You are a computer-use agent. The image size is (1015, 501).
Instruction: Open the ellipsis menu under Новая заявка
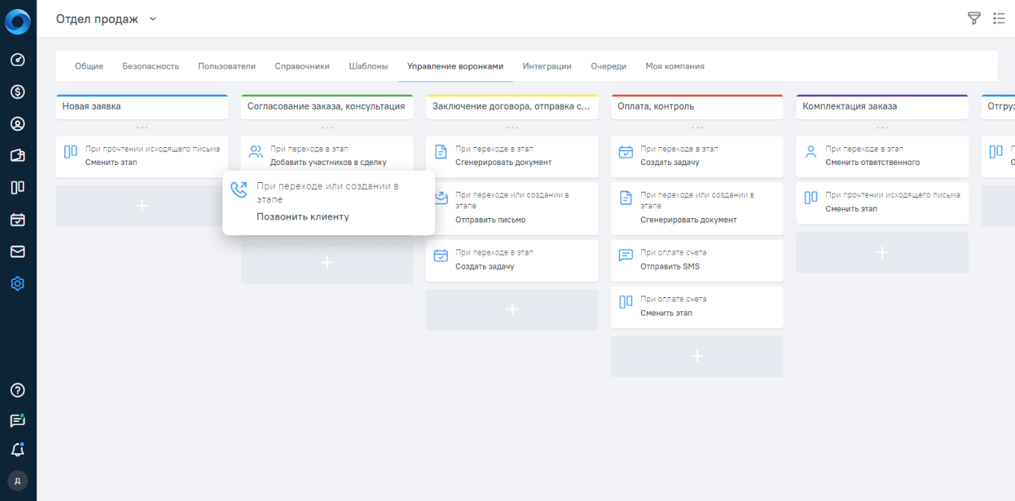pyautogui.click(x=142, y=128)
